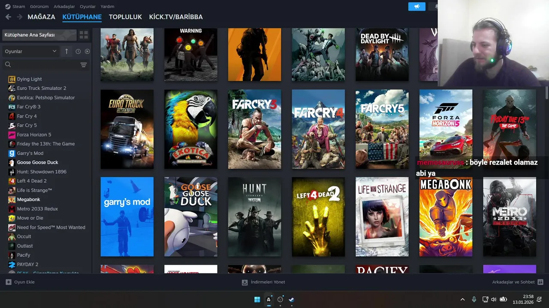The image size is (549, 308).
Task: Open the Görünüm menu
Action: [39, 6]
